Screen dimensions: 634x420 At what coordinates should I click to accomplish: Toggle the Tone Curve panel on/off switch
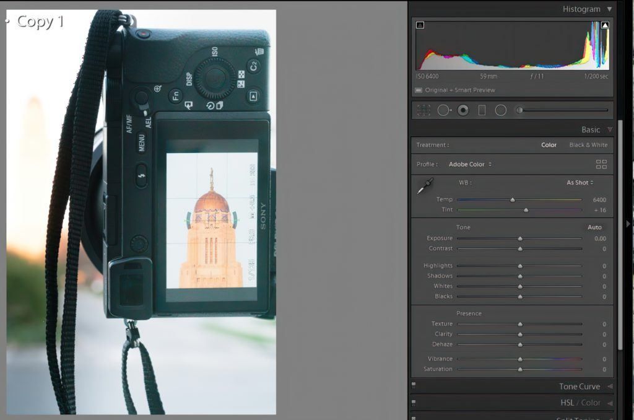414,385
